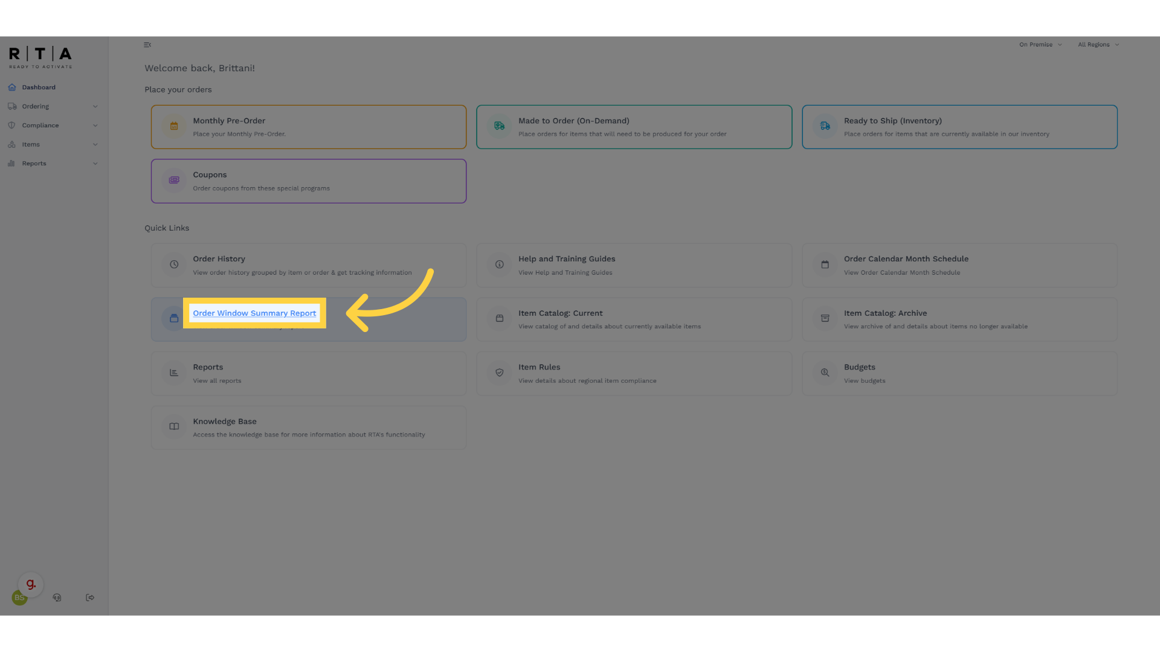Click the Coupons ticket icon
The image size is (1160, 652).
click(174, 180)
